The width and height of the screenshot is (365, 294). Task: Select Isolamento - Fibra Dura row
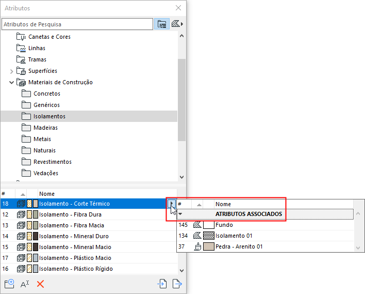tap(89, 214)
